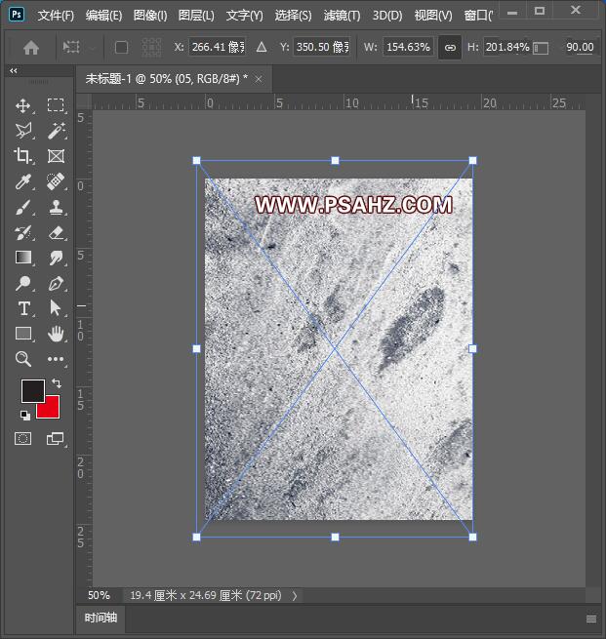Select the Frame tool
The height and width of the screenshot is (639, 606).
[56, 156]
